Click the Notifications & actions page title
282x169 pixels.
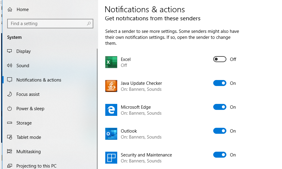tap(145, 9)
